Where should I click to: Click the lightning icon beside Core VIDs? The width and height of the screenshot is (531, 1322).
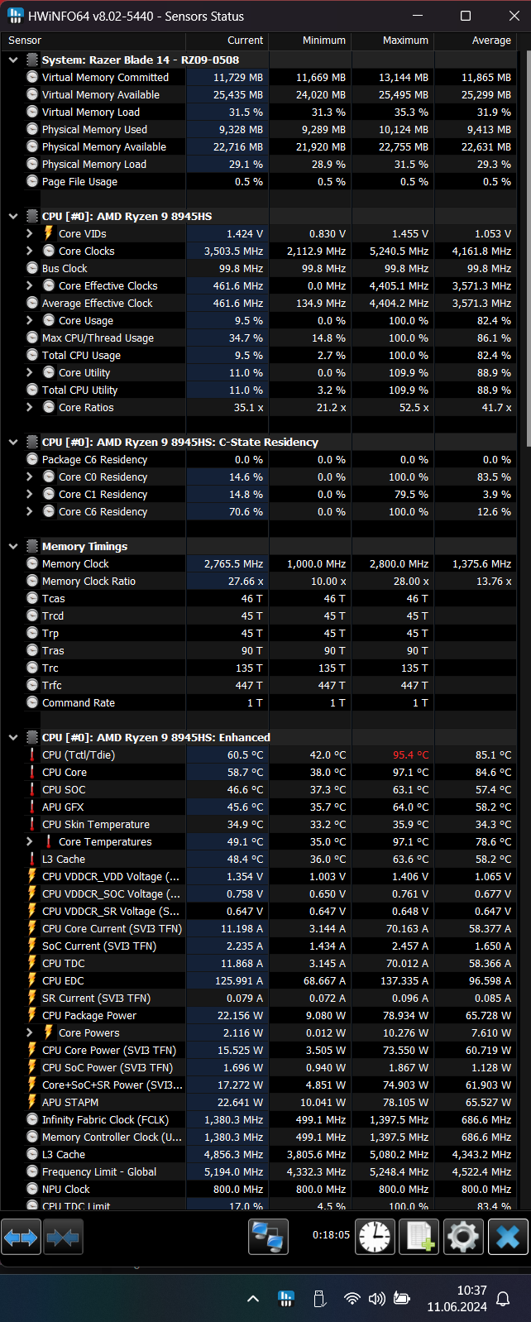(x=49, y=233)
